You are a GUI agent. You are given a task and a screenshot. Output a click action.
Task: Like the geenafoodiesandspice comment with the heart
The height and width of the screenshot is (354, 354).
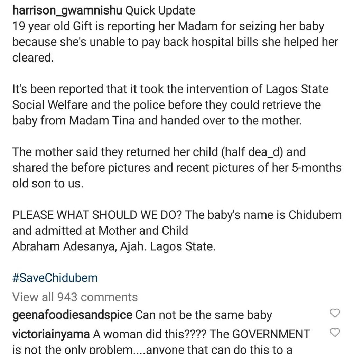tap(335, 314)
